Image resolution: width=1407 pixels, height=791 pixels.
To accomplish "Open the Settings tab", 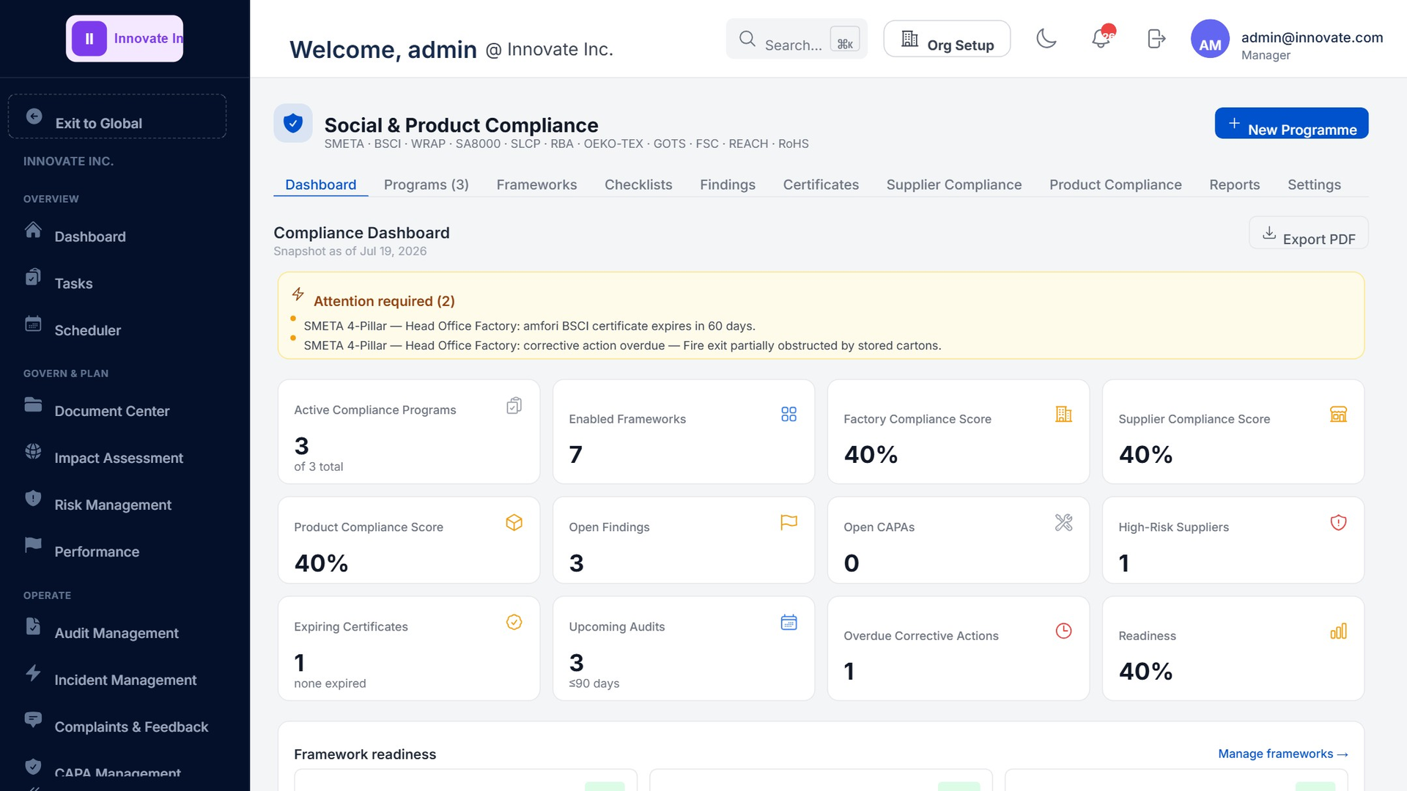I will pyautogui.click(x=1314, y=185).
